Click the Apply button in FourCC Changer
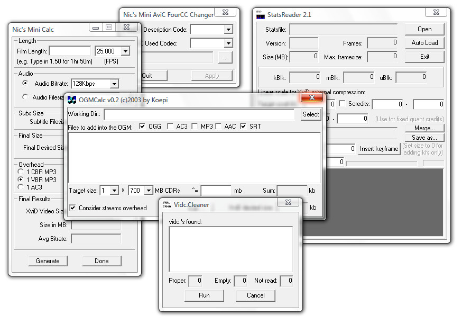 [x=212, y=76]
